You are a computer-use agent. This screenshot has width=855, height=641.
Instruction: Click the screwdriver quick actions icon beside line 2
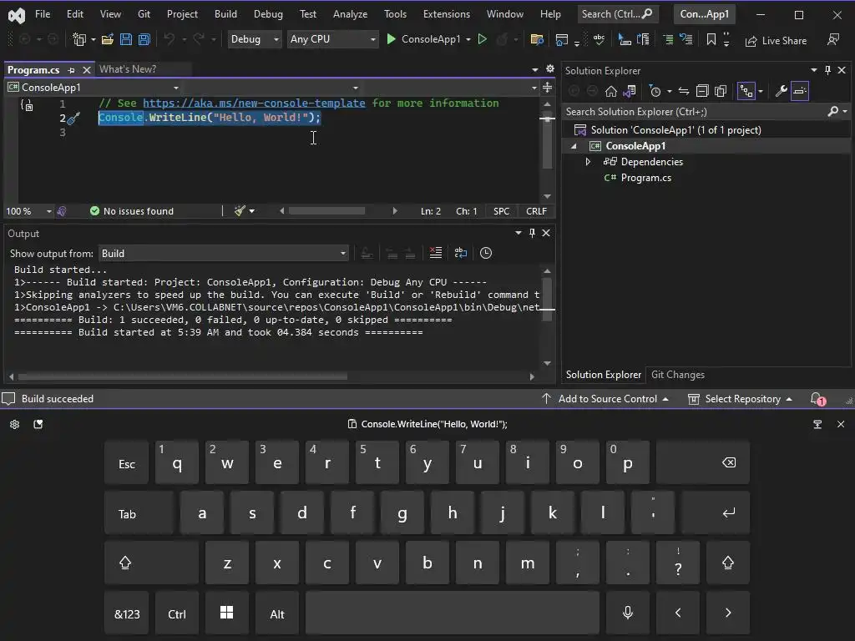(x=73, y=118)
